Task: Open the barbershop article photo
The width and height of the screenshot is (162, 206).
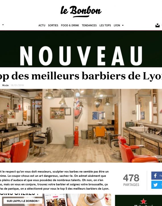Action: point(81,126)
